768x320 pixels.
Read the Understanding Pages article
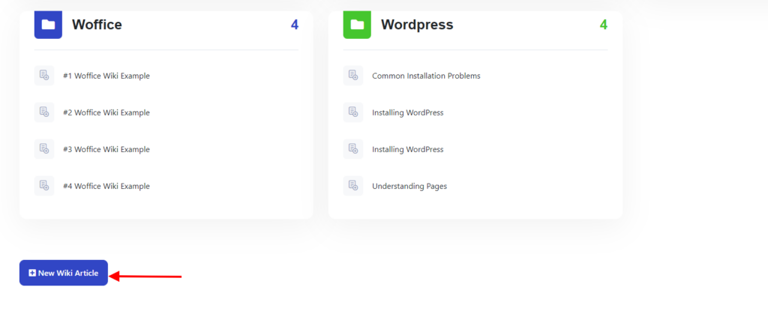(409, 186)
